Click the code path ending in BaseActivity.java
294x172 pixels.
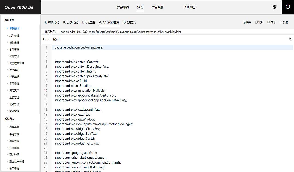coord(121,32)
